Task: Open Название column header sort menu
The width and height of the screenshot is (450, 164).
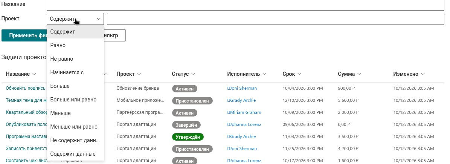Action: click(21, 74)
